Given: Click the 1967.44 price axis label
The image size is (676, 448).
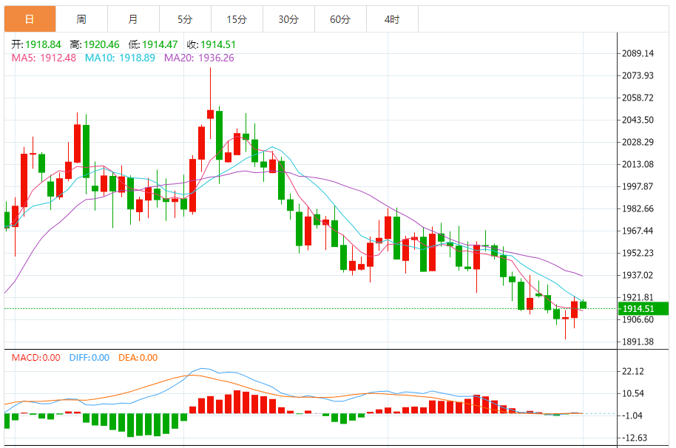Looking at the screenshot, I should pyautogui.click(x=638, y=231).
